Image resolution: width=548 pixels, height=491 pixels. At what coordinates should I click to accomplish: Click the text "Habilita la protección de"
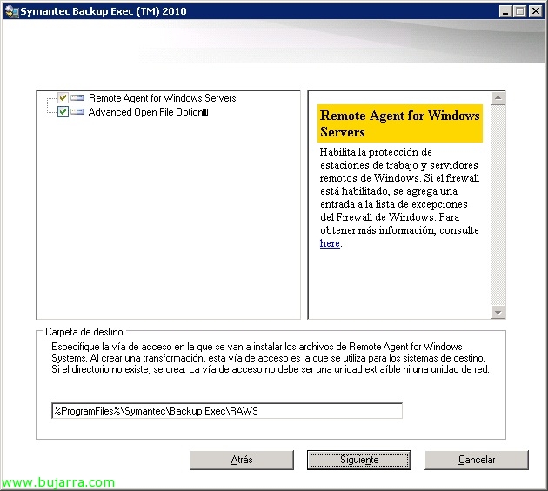click(x=376, y=152)
